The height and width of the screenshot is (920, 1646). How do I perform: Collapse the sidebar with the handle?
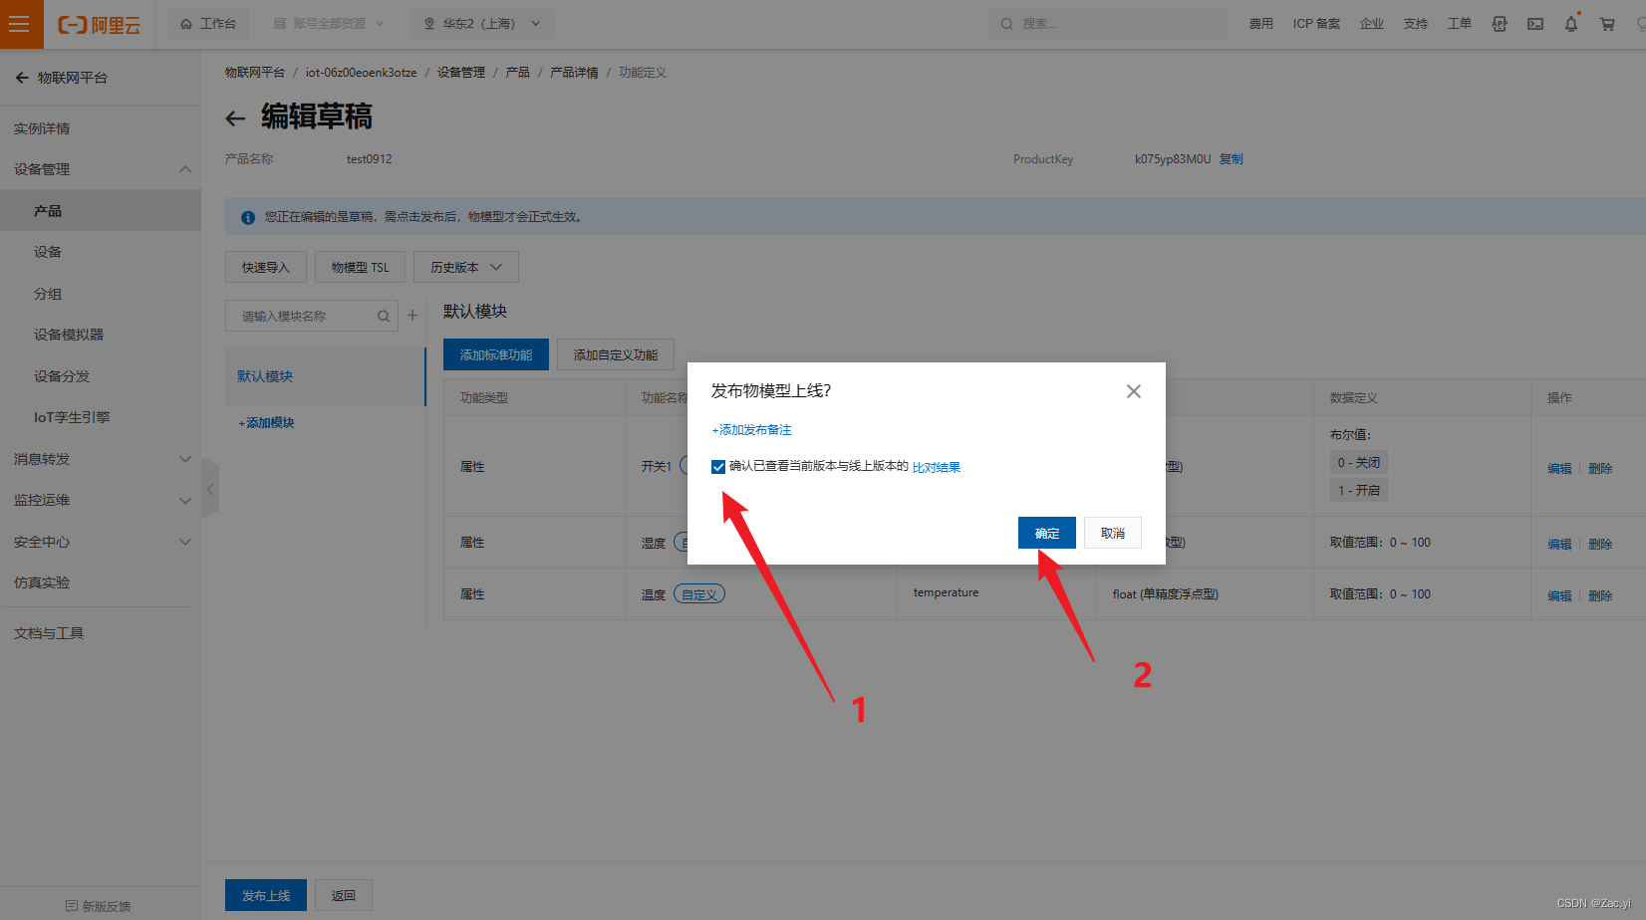pyautogui.click(x=209, y=489)
